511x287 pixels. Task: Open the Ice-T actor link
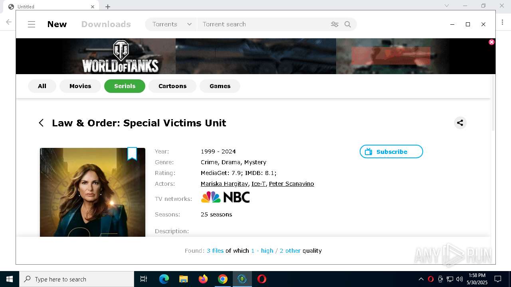coord(258,184)
